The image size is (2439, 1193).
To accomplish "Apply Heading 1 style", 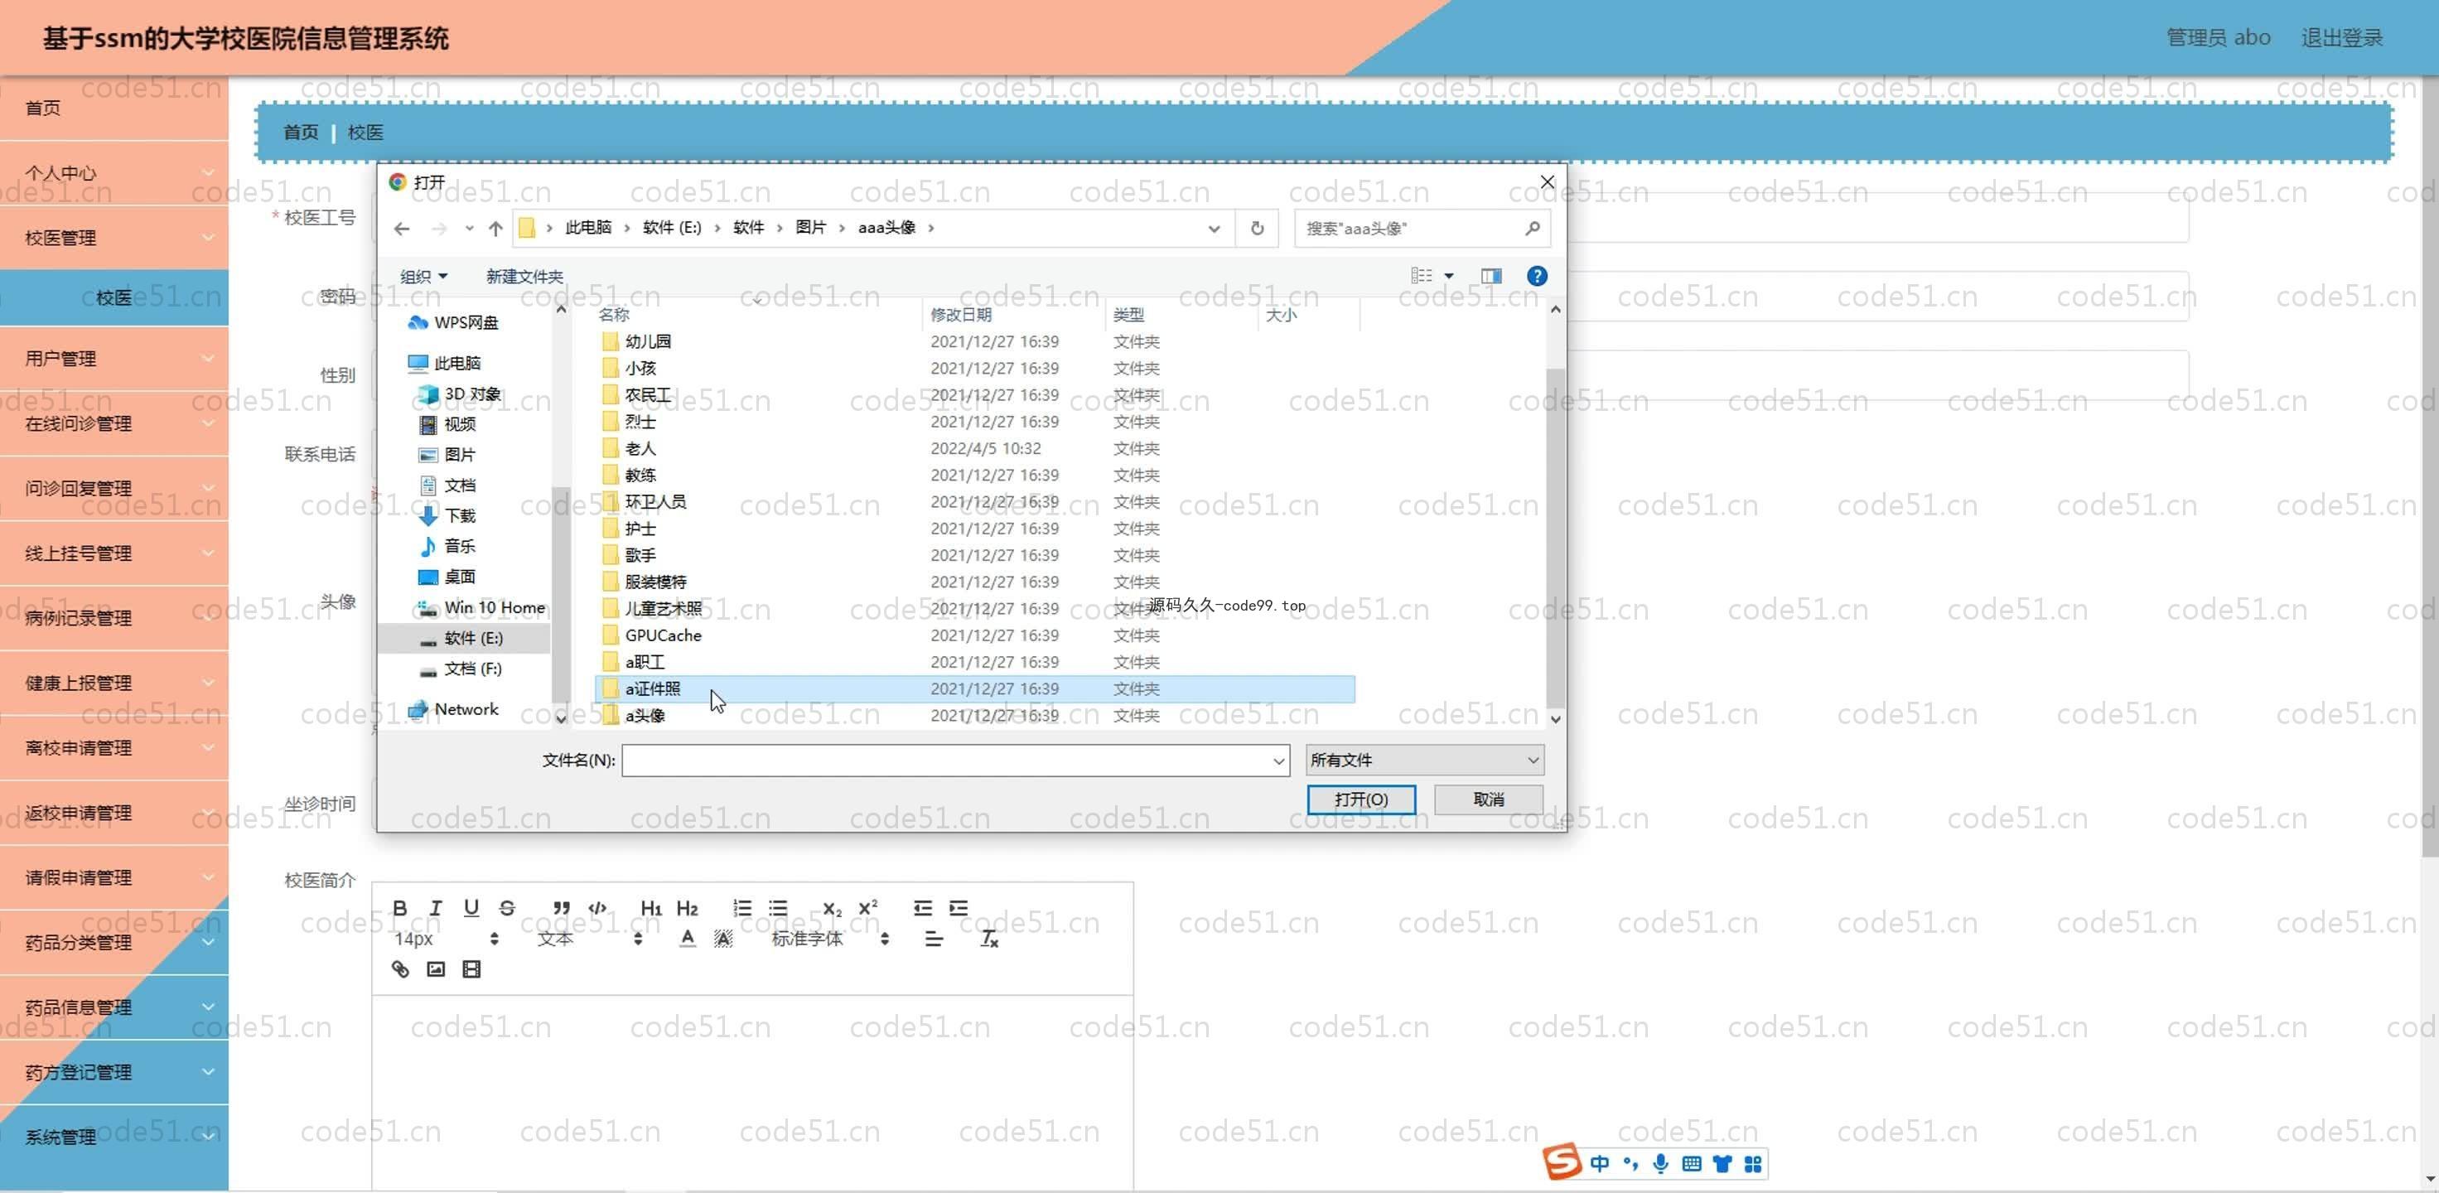I will [x=651, y=908].
